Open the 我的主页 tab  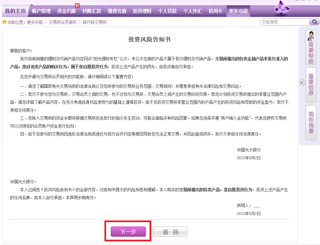coord(15,11)
